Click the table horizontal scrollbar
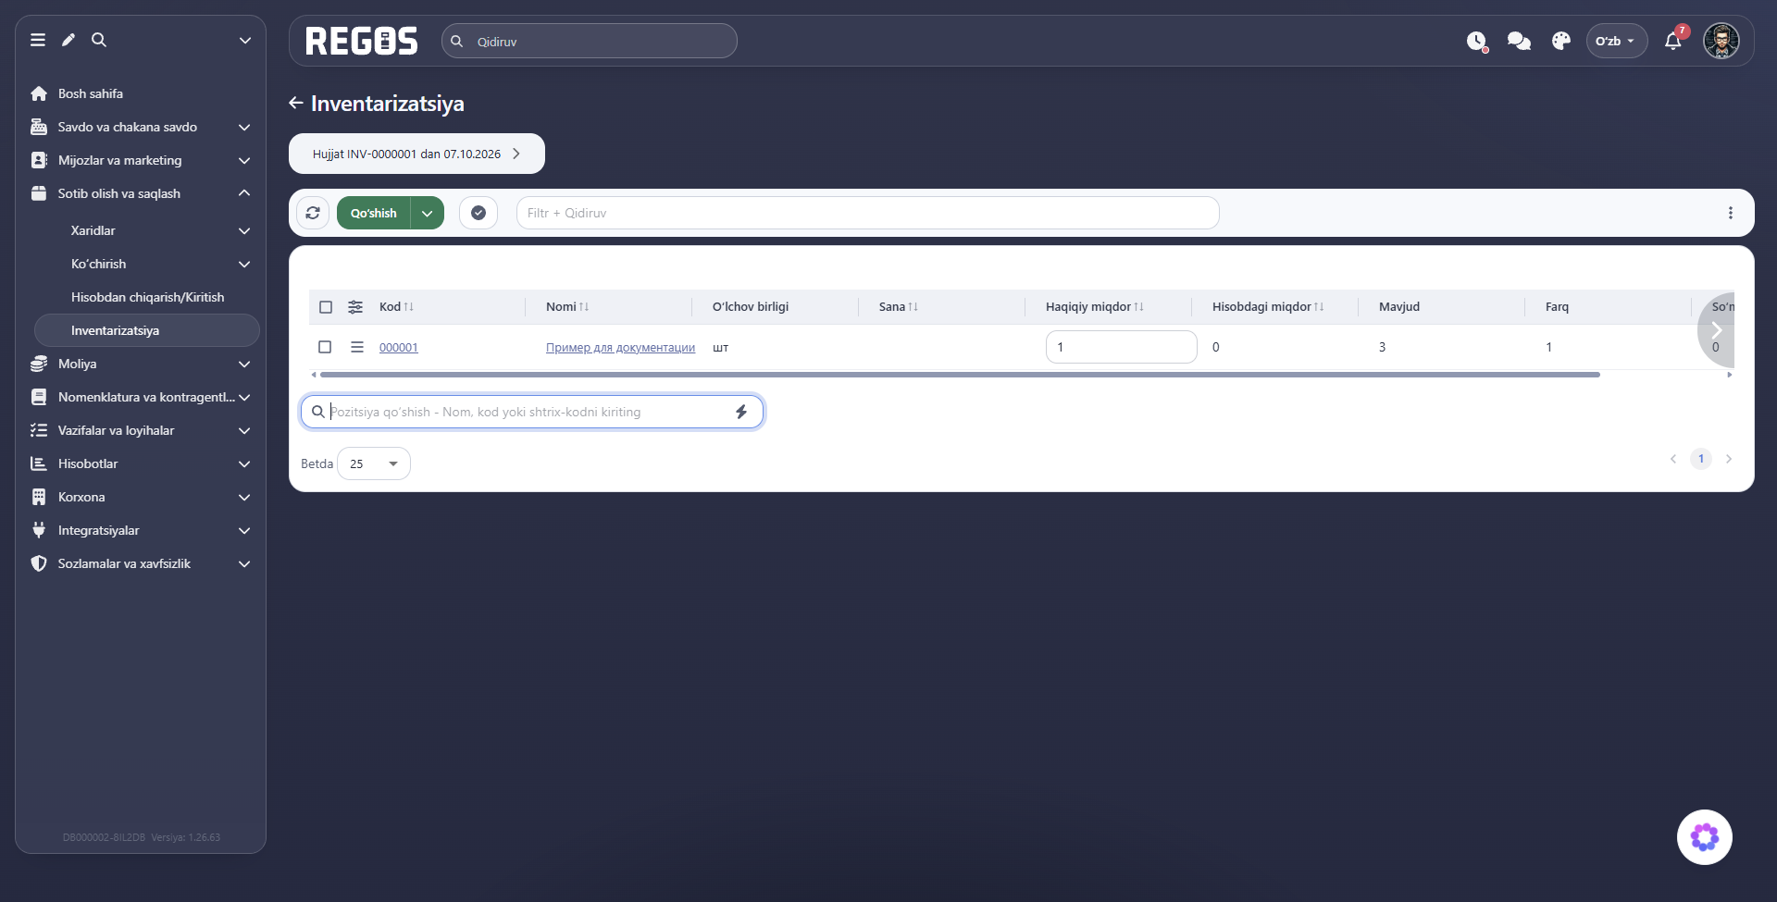The image size is (1777, 902). click(x=960, y=375)
